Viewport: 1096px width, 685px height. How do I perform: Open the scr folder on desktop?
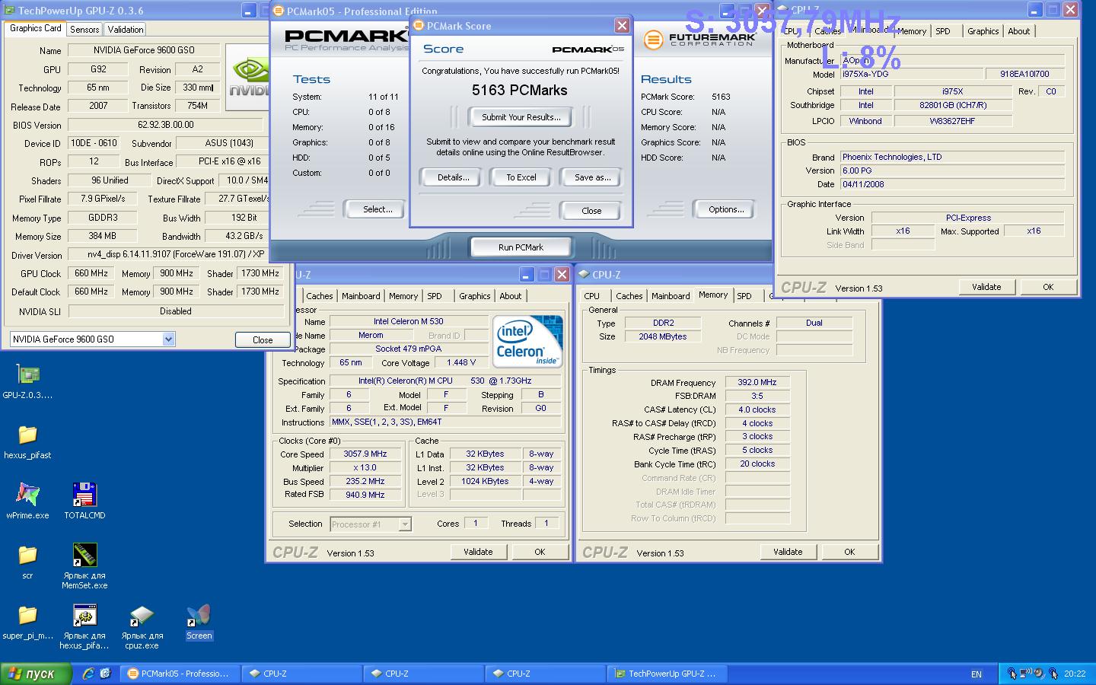tap(27, 555)
